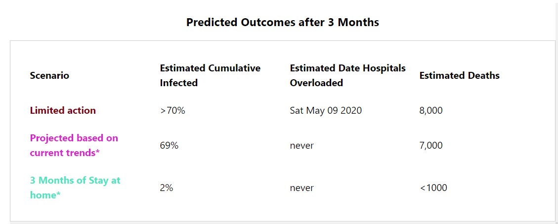Select the Estimated Cumulative Infected header

(210, 75)
